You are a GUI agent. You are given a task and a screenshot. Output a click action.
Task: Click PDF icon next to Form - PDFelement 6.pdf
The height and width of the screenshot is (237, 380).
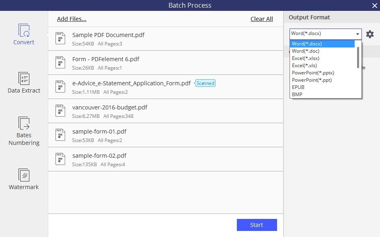[x=60, y=63]
